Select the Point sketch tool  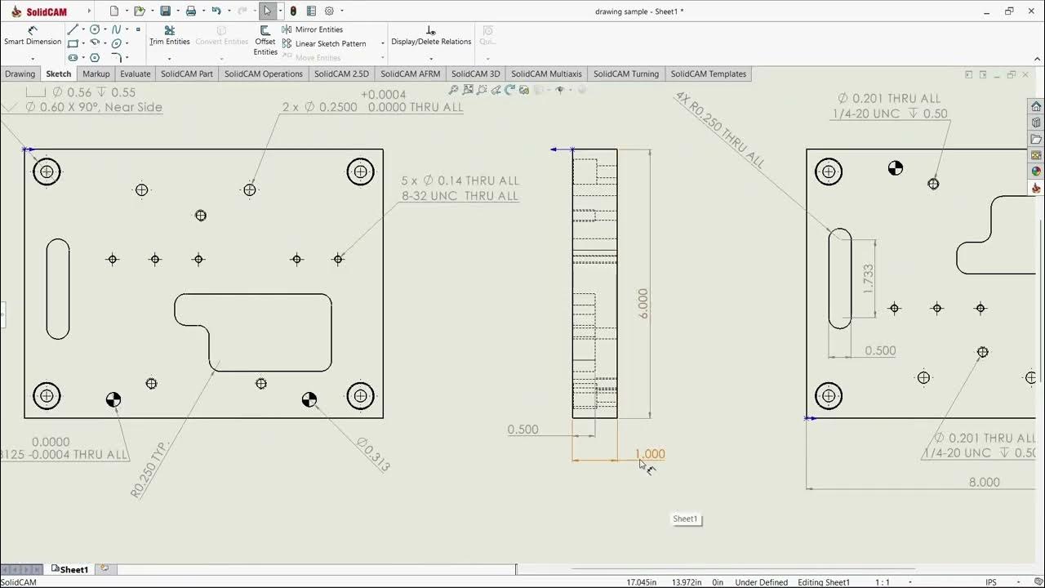tap(138, 29)
